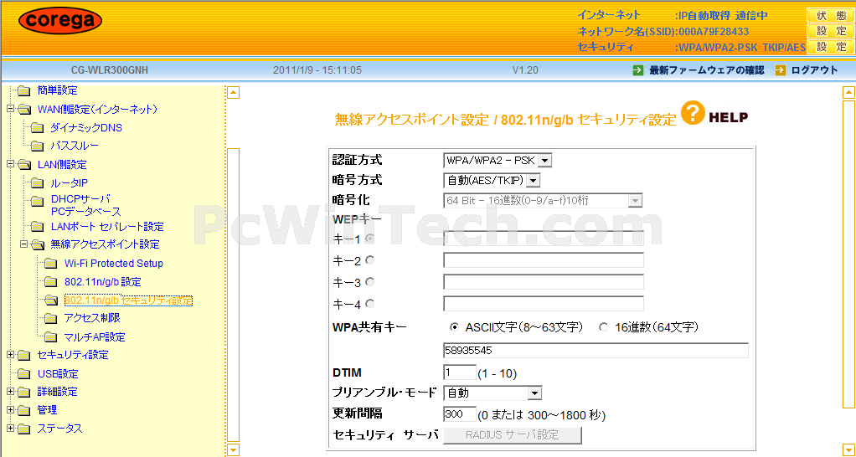Click the RADIUS サーバ設定 button
Screen dimensions: 856x457
pos(512,434)
